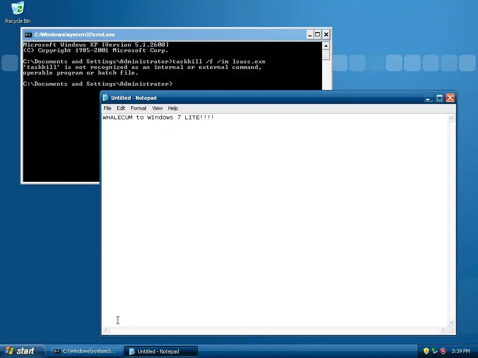Viewport: 478px width, 358px height.
Task: Click cmd window scrollbar thumb
Action: click(x=326, y=55)
